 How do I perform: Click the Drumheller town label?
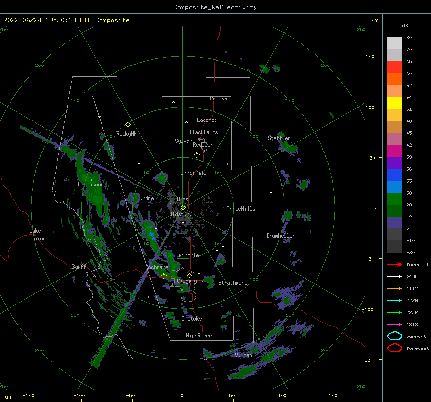(281, 236)
